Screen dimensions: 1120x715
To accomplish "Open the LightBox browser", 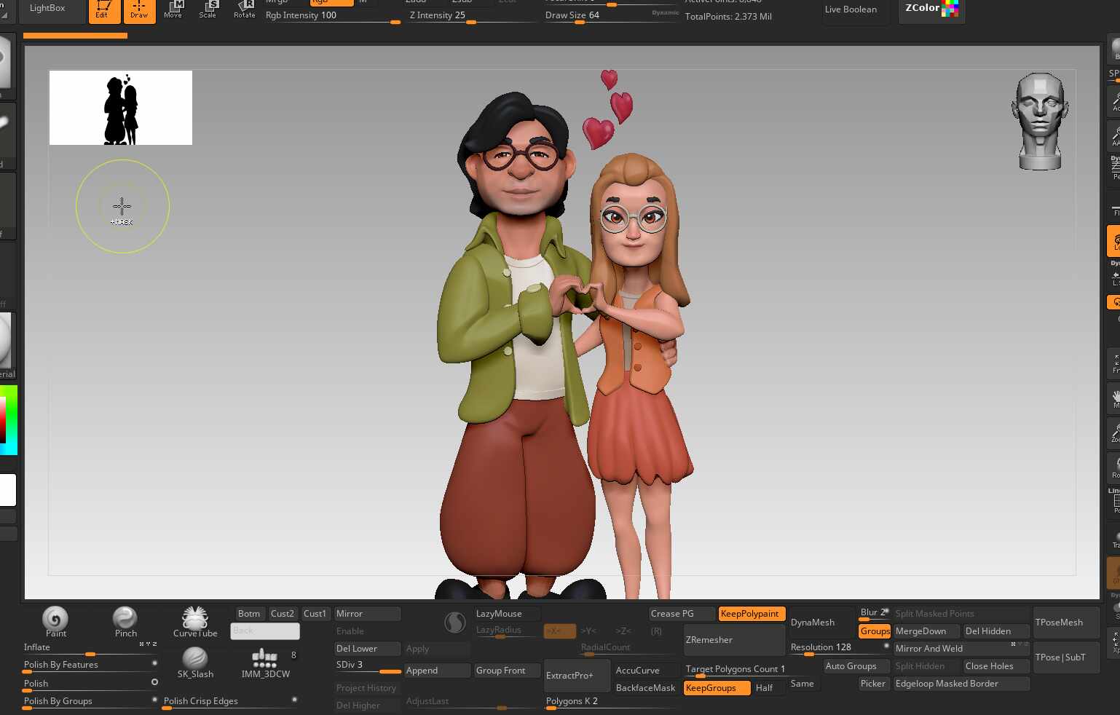I will [x=47, y=9].
